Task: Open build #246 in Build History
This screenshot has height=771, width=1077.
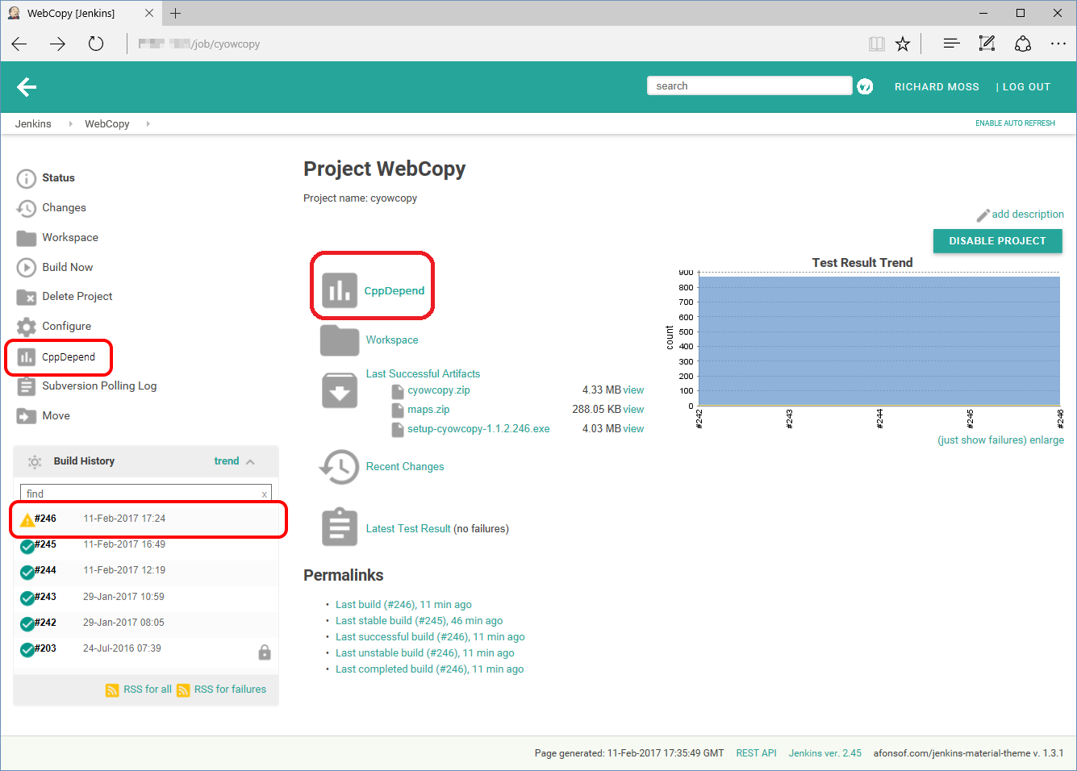Action: coord(45,519)
